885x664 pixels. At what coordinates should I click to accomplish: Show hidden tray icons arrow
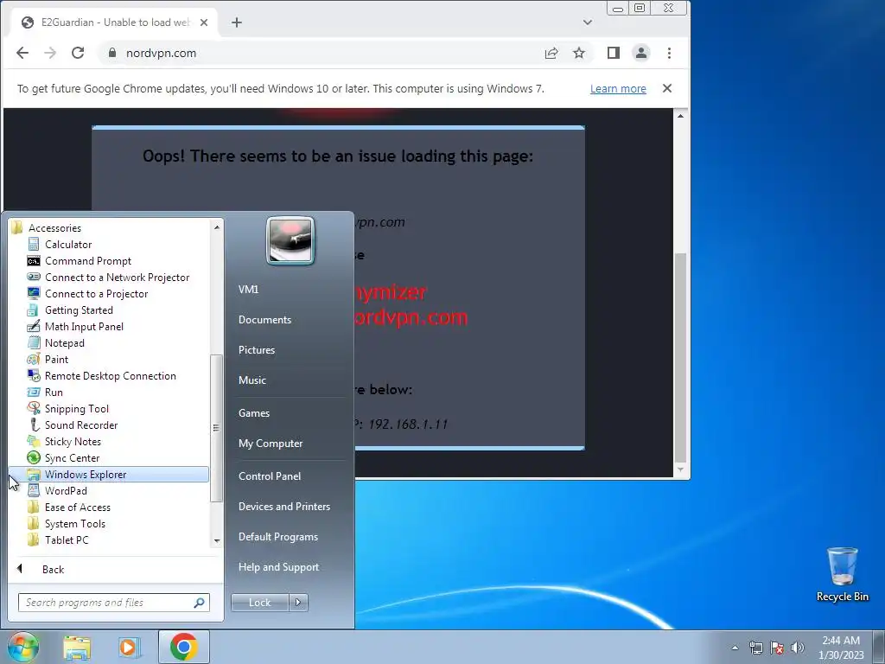735,648
